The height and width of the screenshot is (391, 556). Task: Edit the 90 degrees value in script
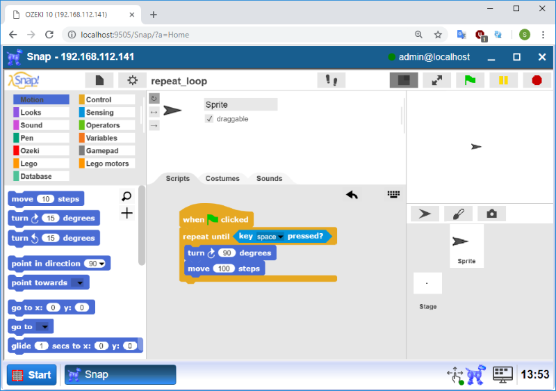click(x=227, y=253)
